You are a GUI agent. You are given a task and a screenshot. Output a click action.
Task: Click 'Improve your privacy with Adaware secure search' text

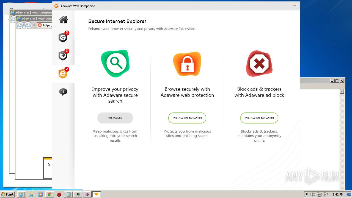(115, 95)
